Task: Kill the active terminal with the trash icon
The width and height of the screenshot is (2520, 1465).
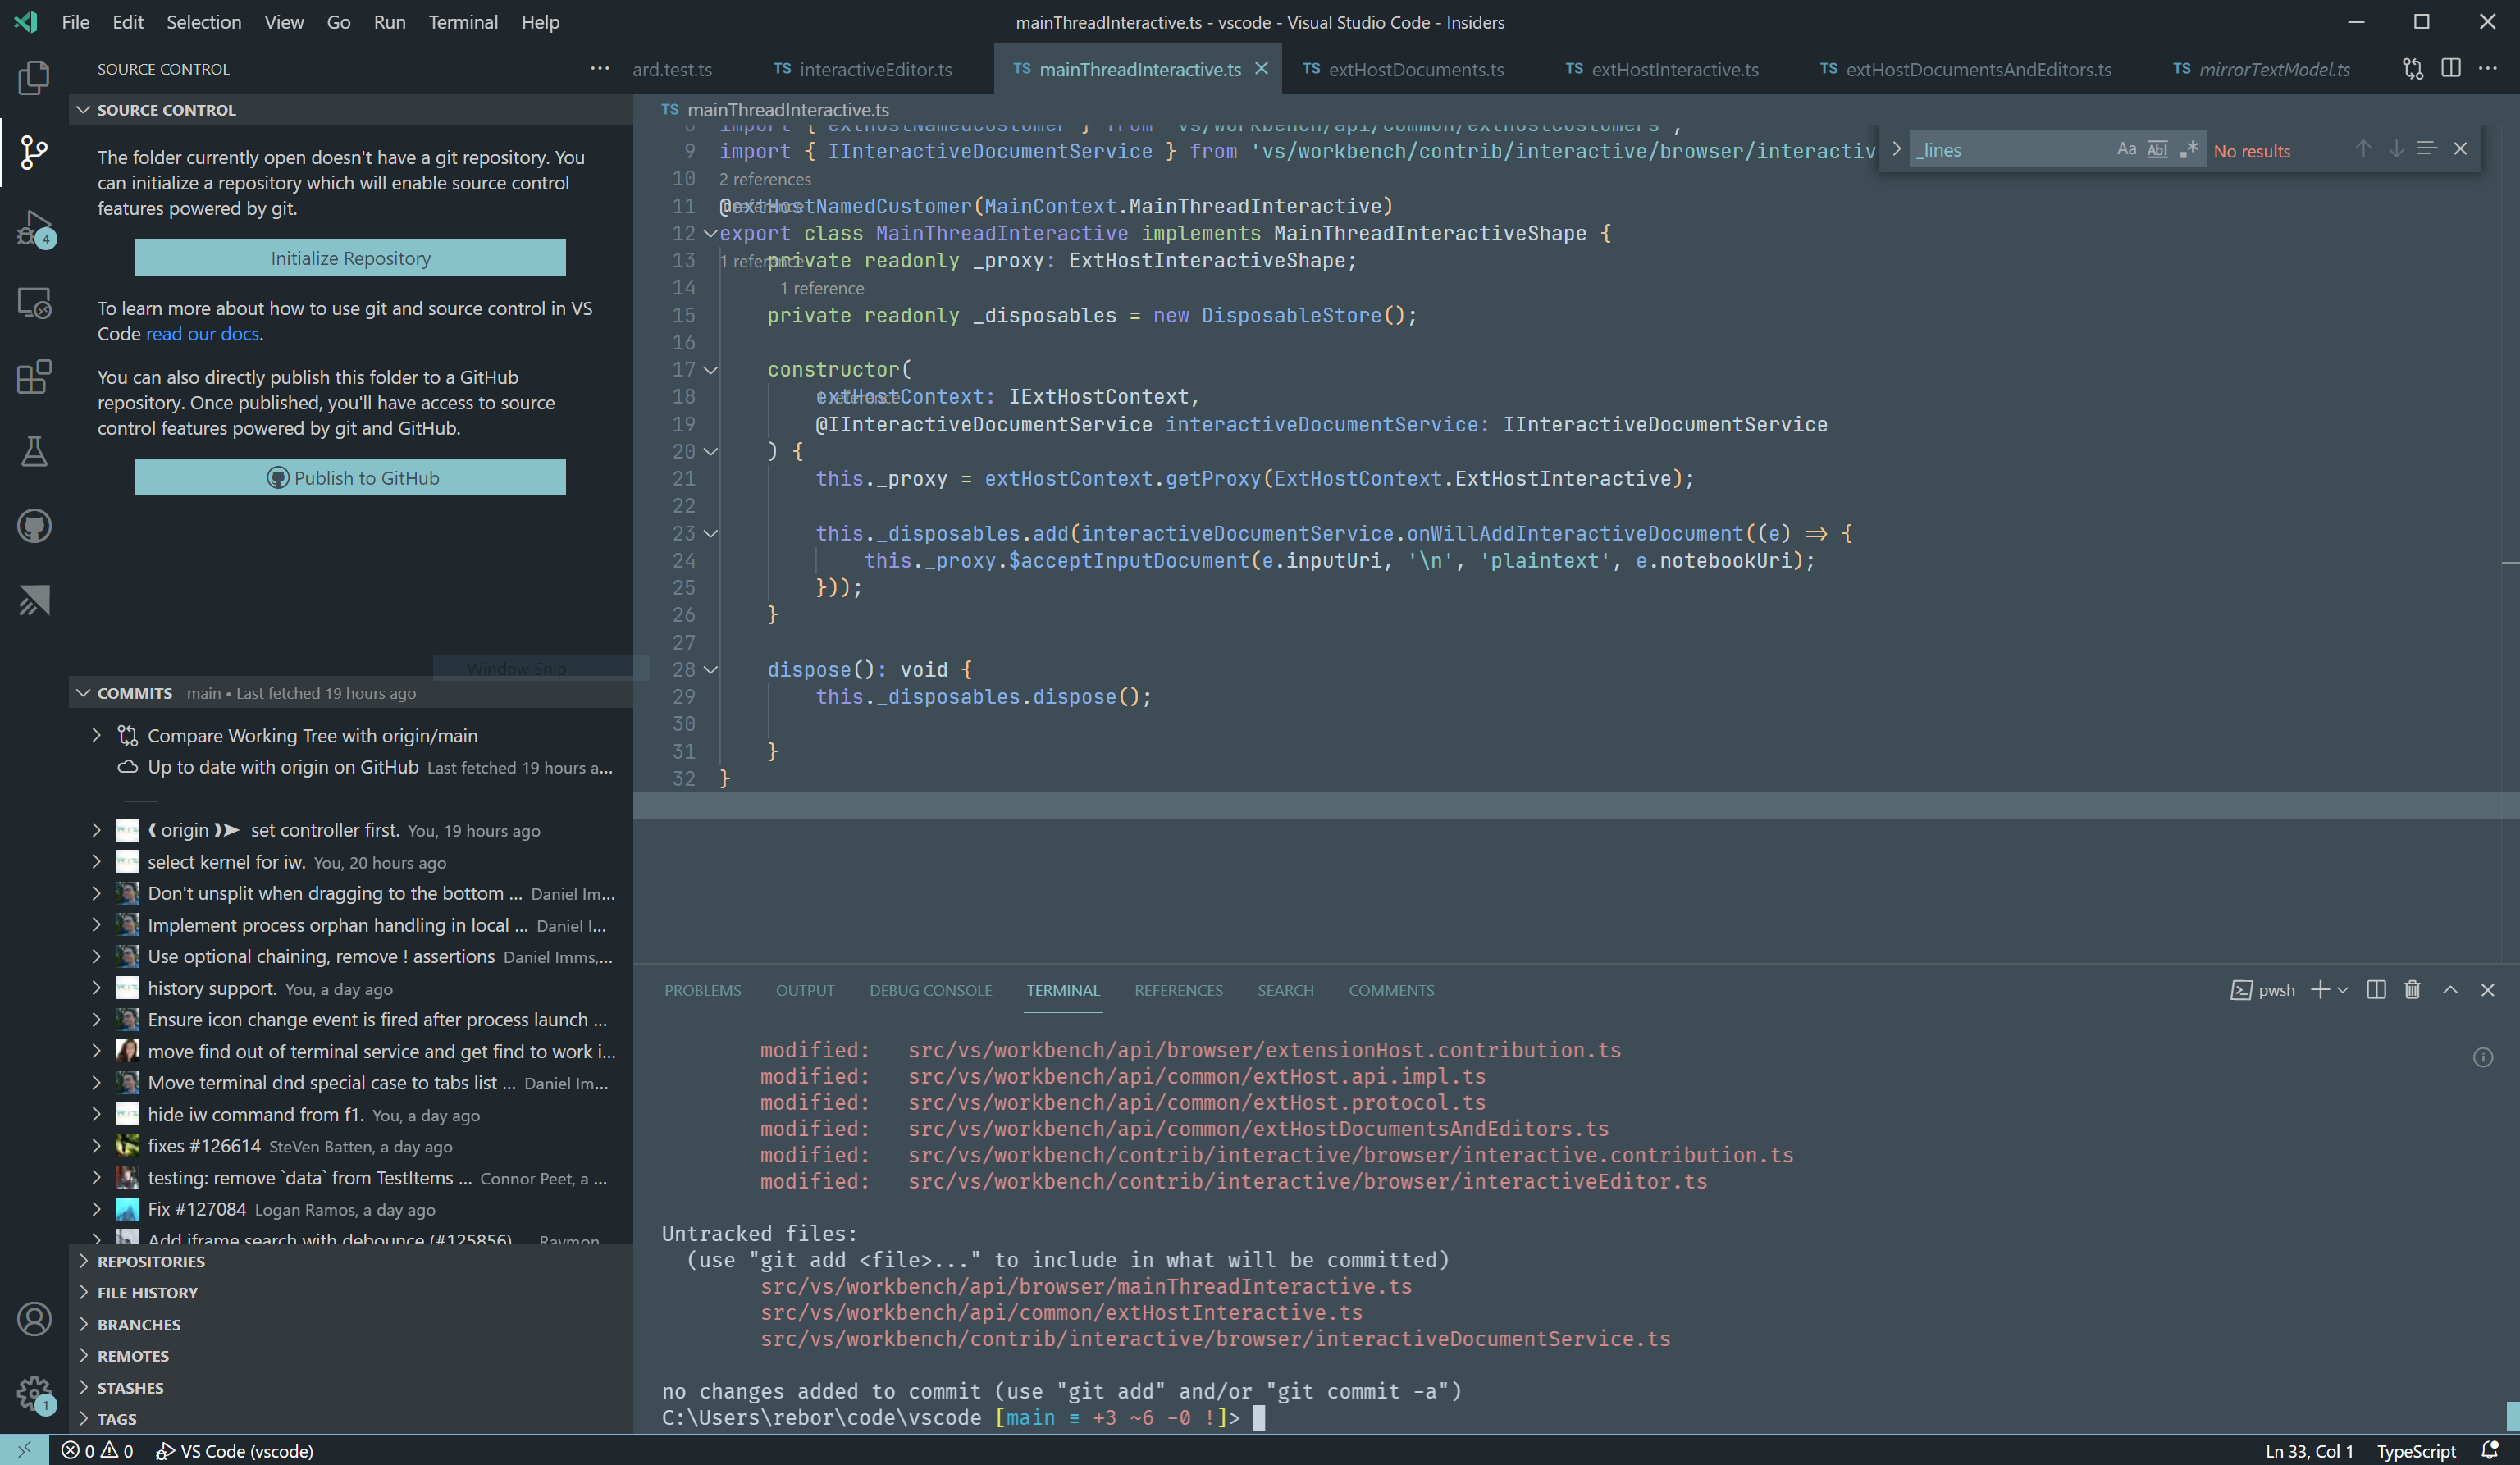Action: pyautogui.click(x=2412, y=990)
